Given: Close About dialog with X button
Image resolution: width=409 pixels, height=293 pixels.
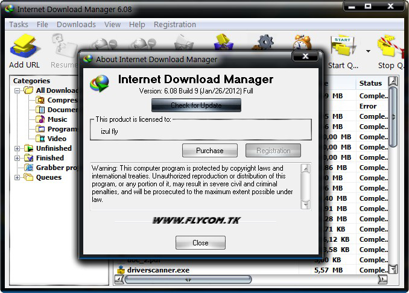Looking at the screenshot, I should 305,56.
